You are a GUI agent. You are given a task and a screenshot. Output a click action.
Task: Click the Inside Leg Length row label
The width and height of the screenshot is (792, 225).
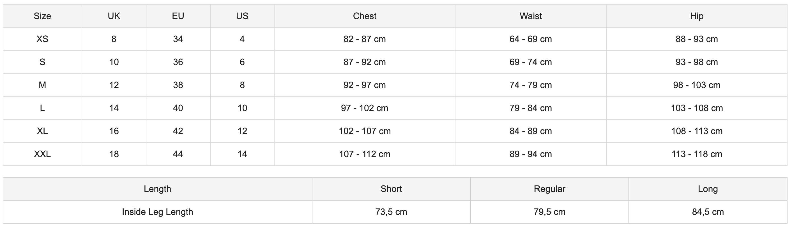[157, 212]
